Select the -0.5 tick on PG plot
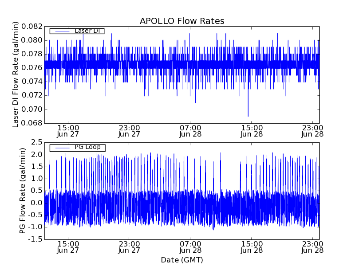 pyautogui.click(x=35, y=215)
